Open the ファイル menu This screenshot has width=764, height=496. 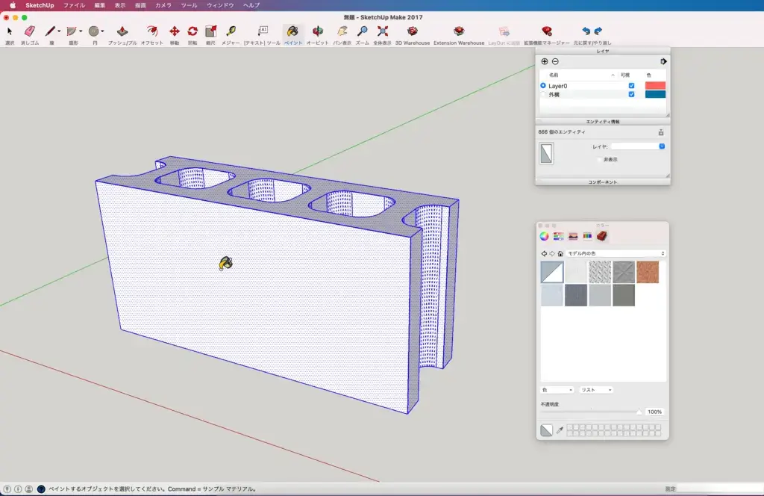click(x=74, y=5)
